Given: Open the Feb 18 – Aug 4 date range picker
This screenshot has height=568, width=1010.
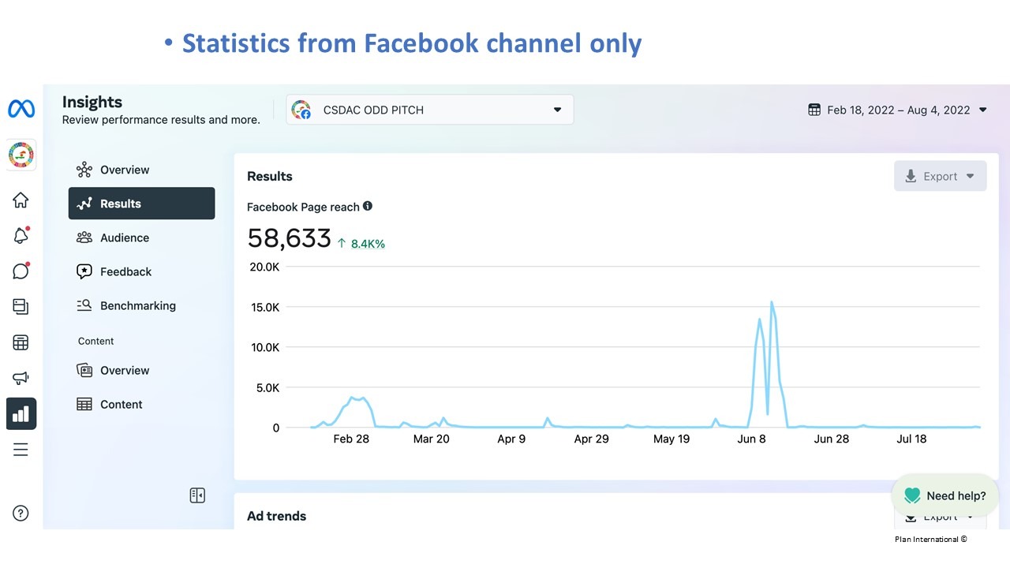Looking at the screenshot, I should (898, 110).
